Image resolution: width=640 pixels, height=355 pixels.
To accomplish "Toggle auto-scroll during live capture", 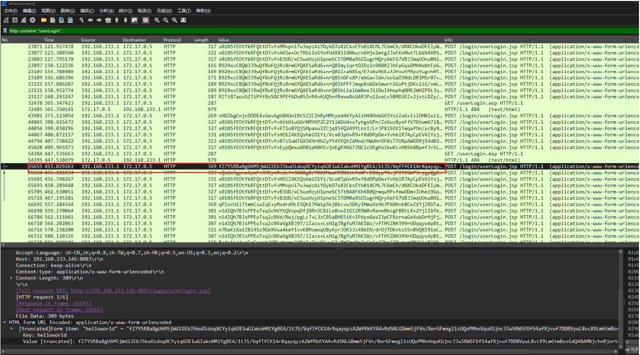I will click(134, 20).
